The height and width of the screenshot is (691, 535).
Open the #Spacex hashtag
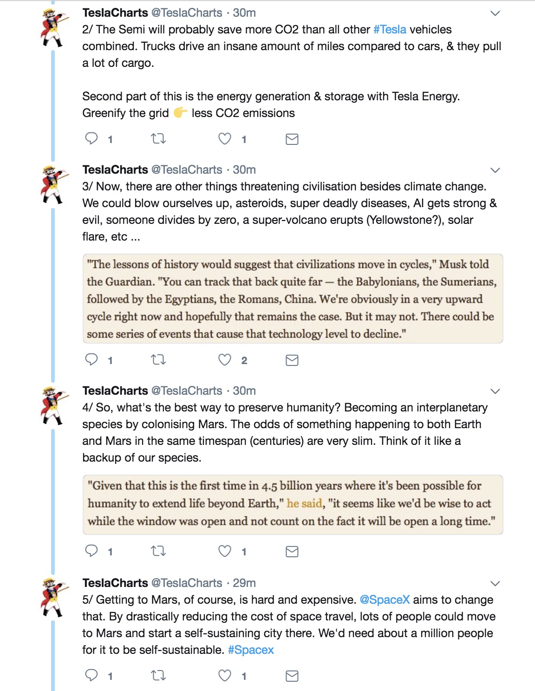[x=251, y=650]
